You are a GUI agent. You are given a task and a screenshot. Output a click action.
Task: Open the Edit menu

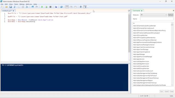[6, 4]
